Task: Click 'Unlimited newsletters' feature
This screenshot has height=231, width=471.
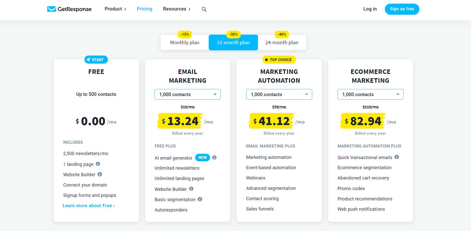Action: 177,168
